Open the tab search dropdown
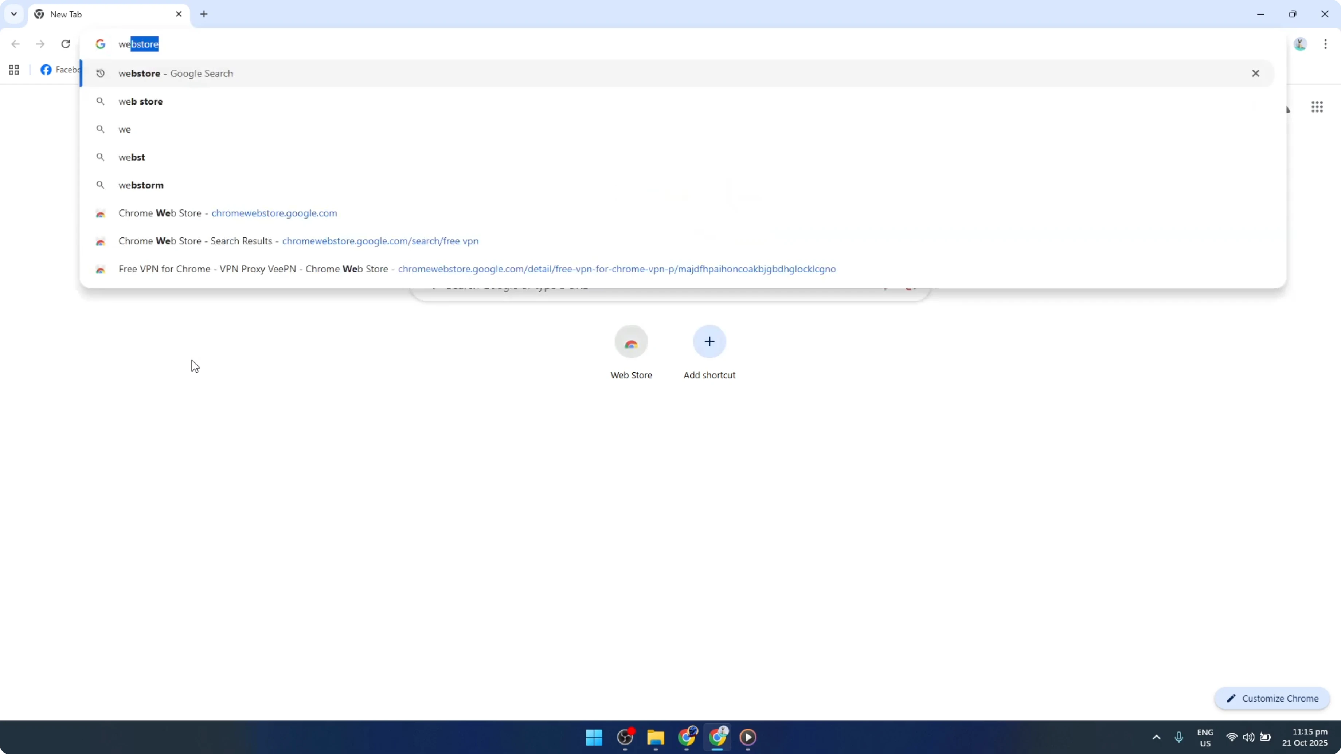Viewport: 1341px width, 754px height. [x=13, y=14]
